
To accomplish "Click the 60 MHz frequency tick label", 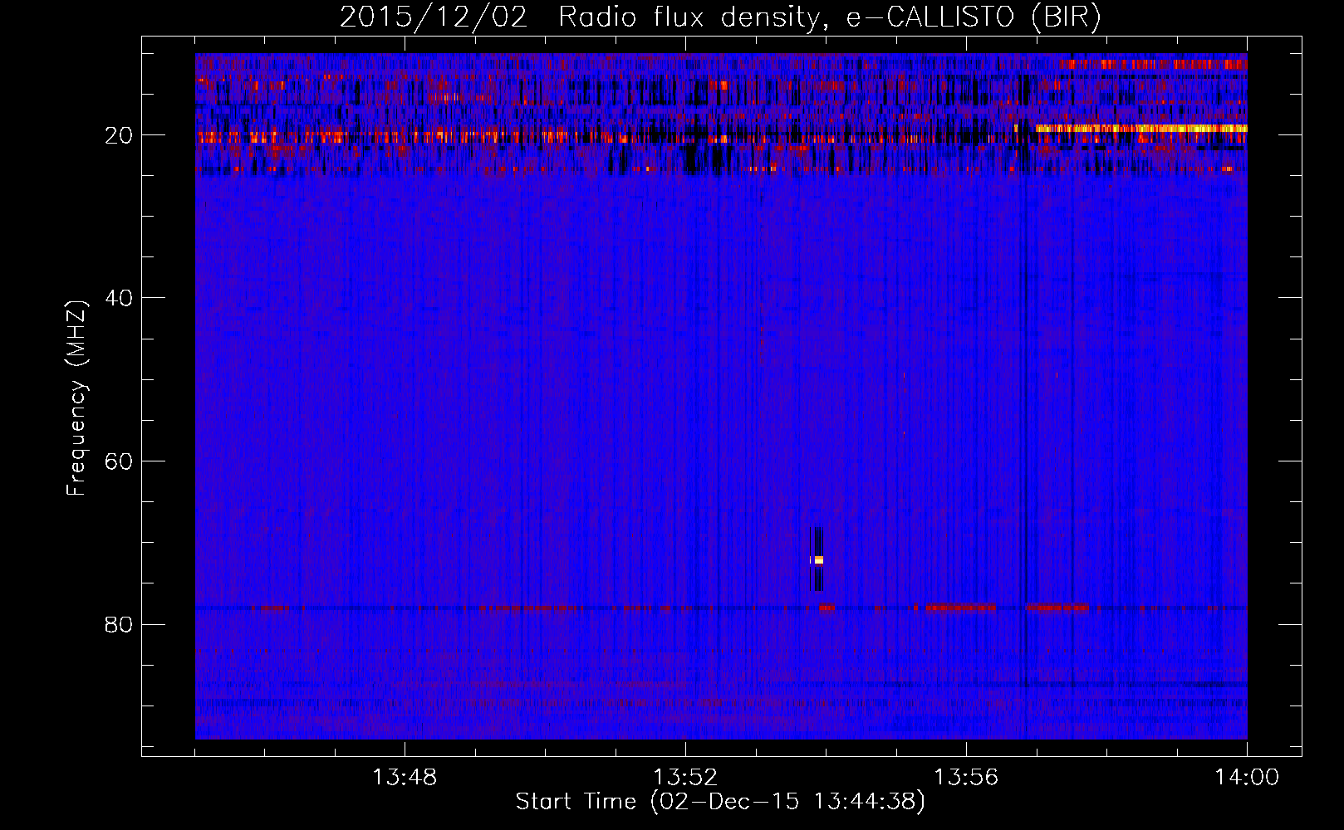I will click(x=120, y=461).
